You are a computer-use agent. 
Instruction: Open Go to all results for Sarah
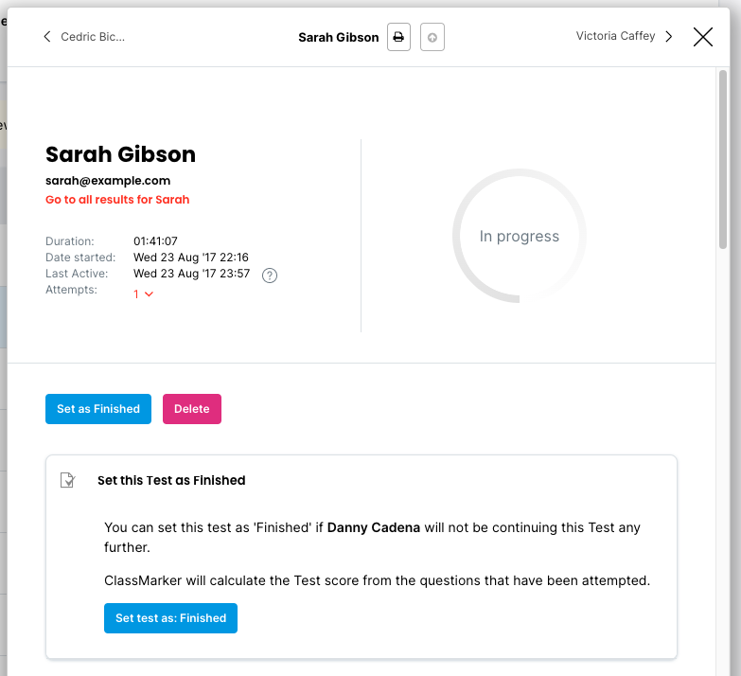coord(117,200)
